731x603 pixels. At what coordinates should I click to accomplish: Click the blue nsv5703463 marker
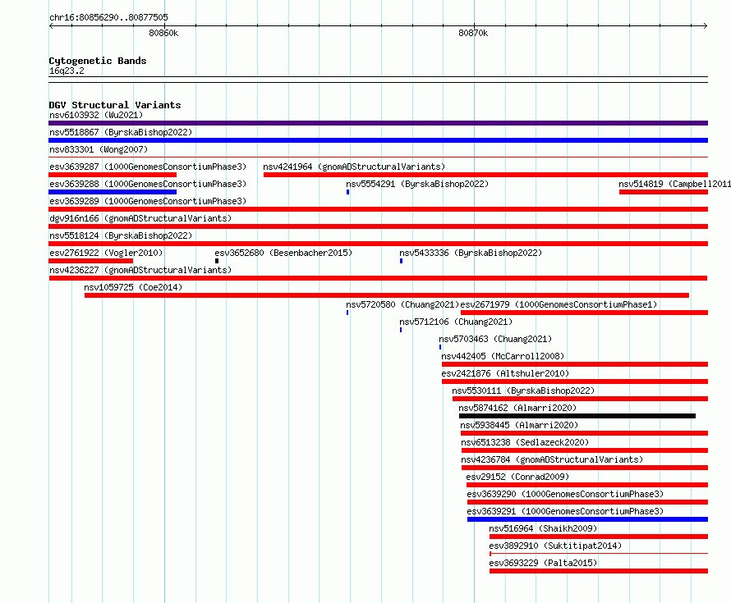[440, 347]
